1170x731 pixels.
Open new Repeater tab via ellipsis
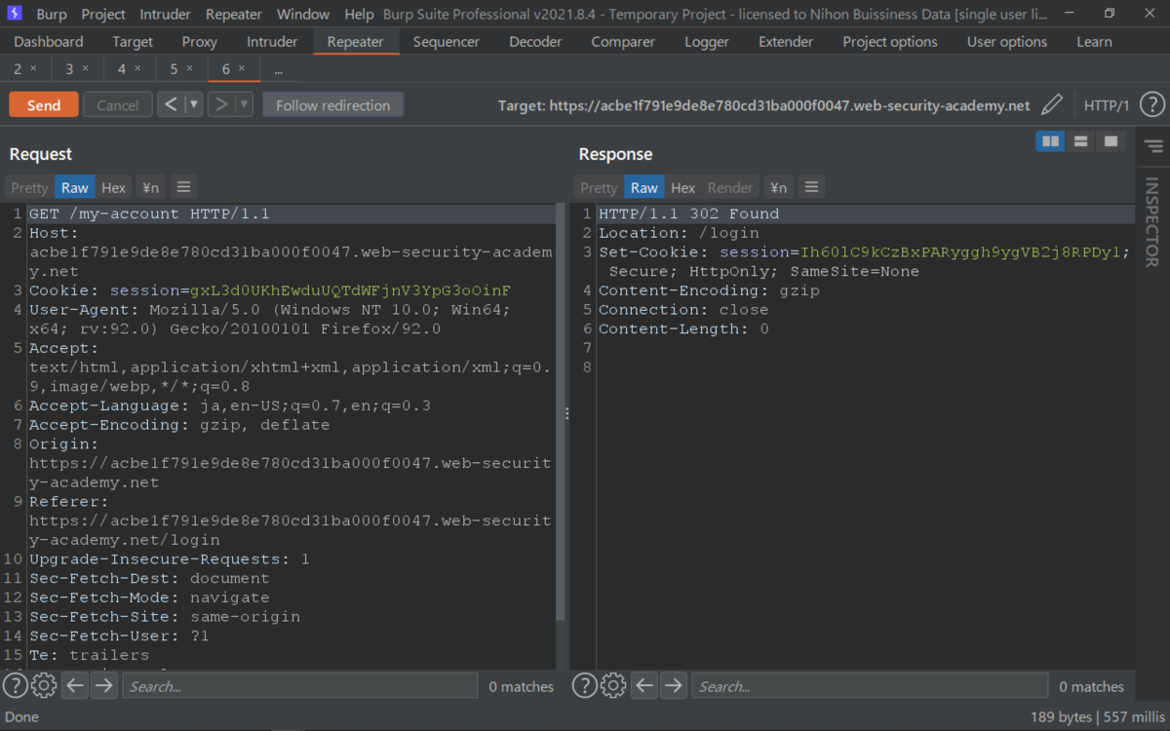point(279,70)
